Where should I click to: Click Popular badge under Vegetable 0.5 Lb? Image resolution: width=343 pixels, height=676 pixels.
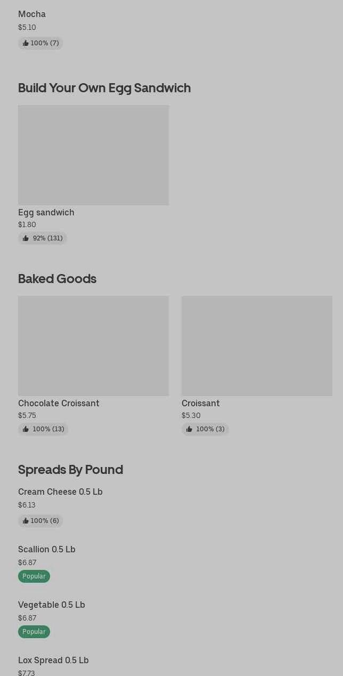click(x=34, y=632)
